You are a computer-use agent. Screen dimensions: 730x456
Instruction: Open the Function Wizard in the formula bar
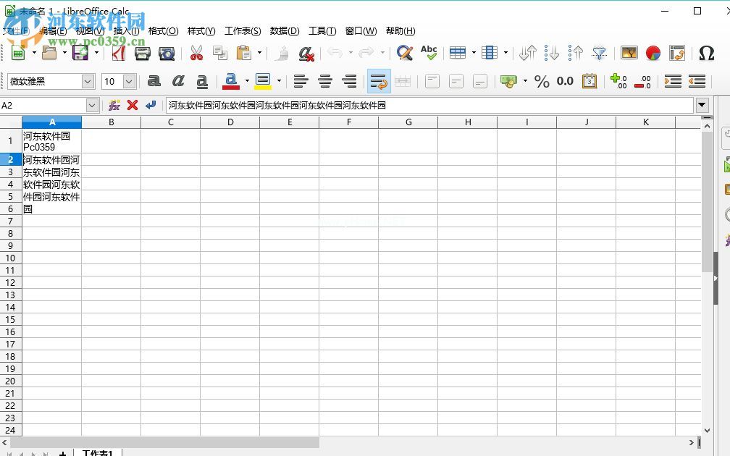click(113, 105)
